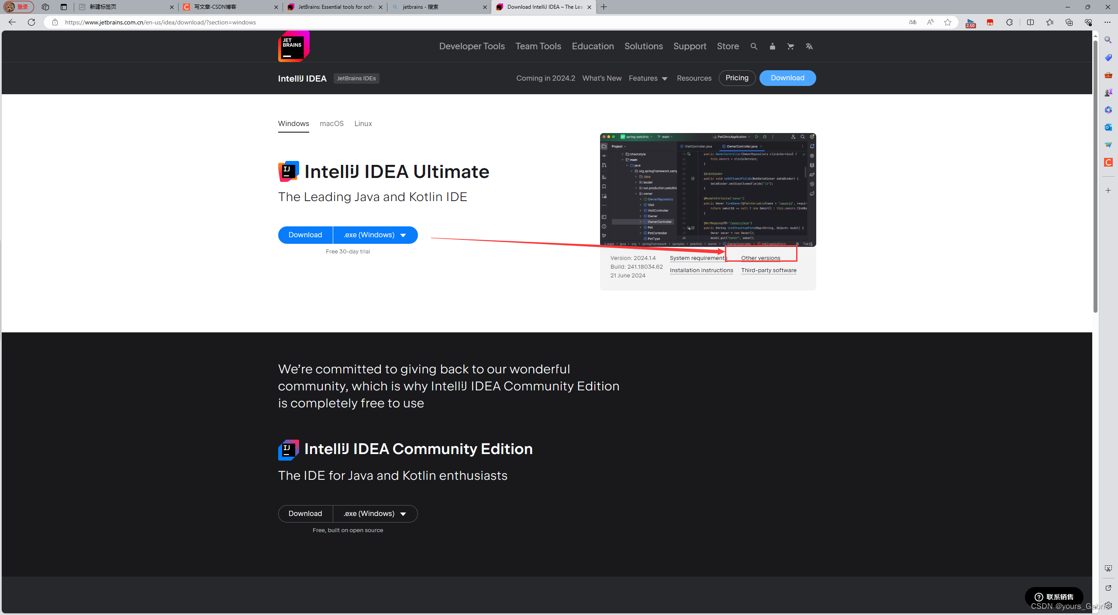1118x615 pixels.
Task: Open the What's New link
Action: tap(602, 79)
